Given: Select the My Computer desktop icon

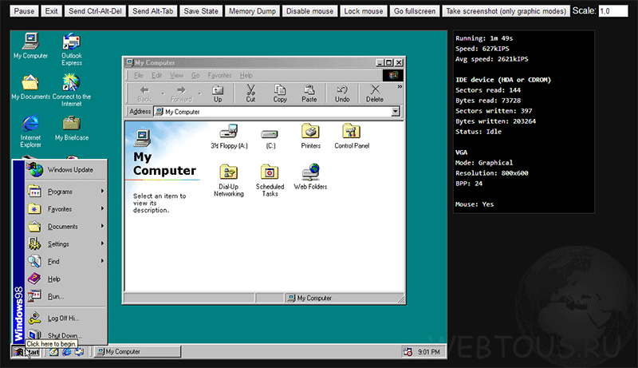Looking at the screenshot, I should [x=30, y=46].
